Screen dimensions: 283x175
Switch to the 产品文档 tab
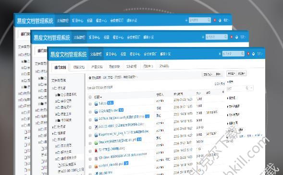click(x=97, y=67)
